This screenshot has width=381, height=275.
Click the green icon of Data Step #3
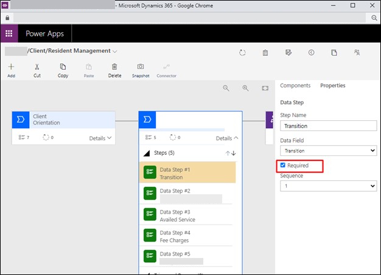pyautogui.click(x=150, y=214)
